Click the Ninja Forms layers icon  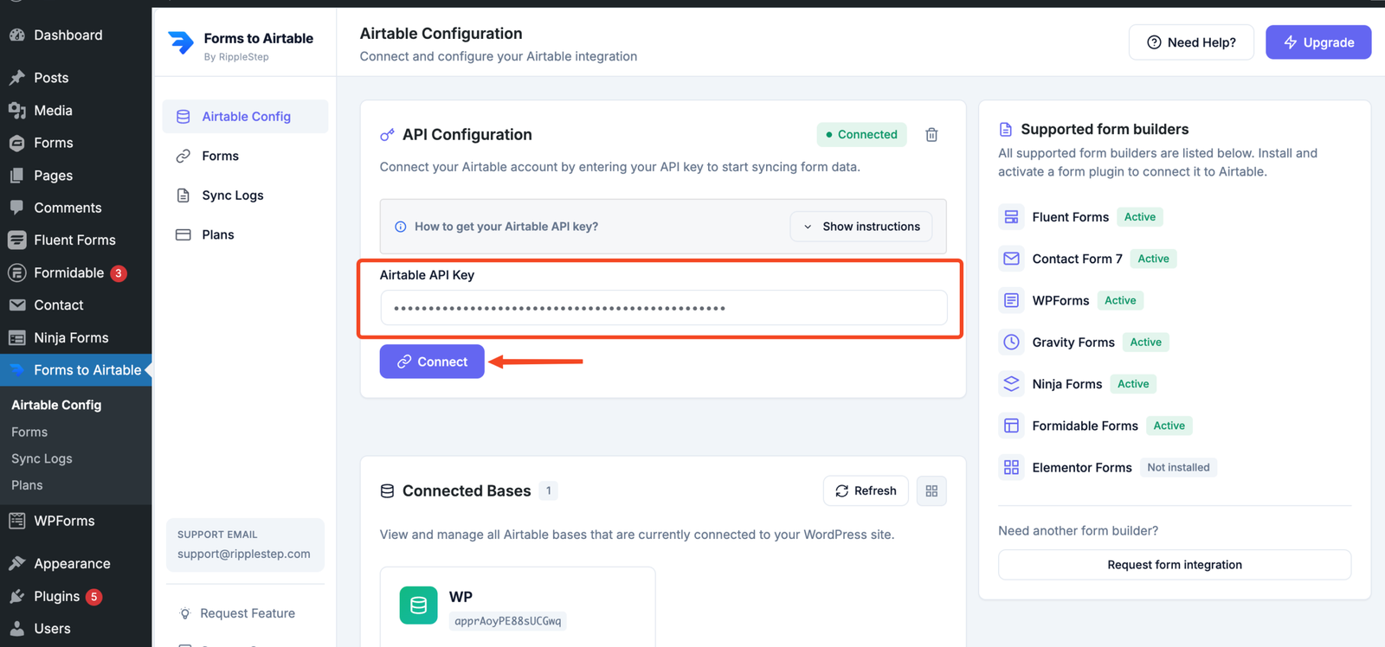(x=1011, y=383)
